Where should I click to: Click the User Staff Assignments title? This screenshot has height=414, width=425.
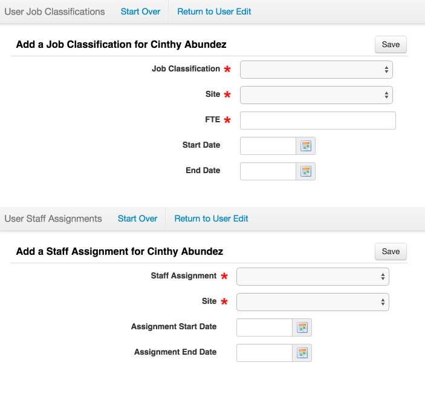point(53,218)
